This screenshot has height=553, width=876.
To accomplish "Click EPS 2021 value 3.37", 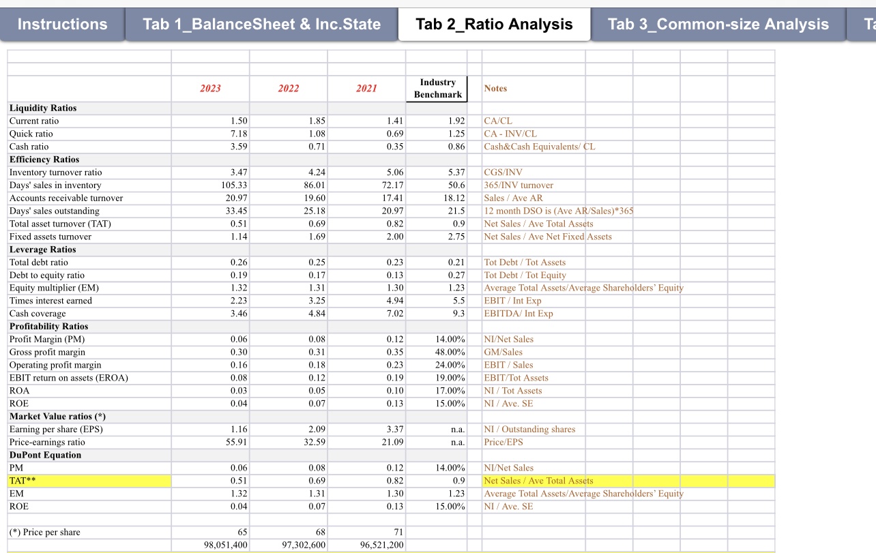I will pos(366,430).
